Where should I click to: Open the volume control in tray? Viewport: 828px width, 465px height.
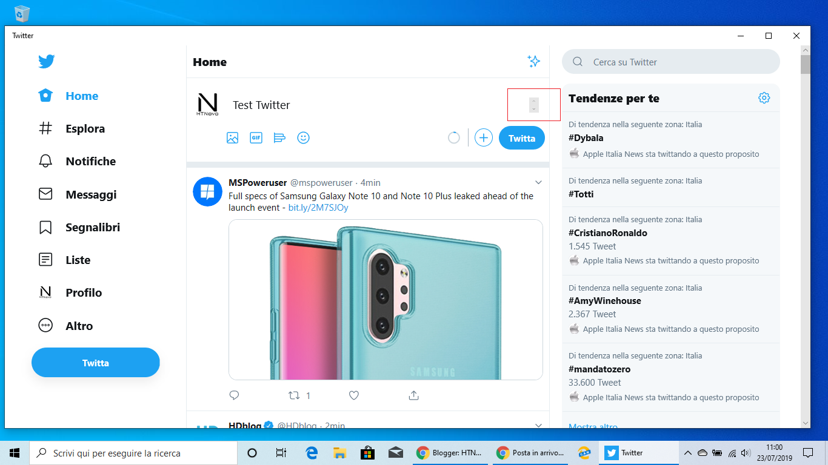pyautogui.click(x=746, y=453)
